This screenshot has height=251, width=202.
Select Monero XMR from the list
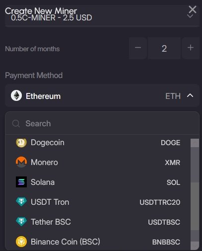(x=98, y=162)
